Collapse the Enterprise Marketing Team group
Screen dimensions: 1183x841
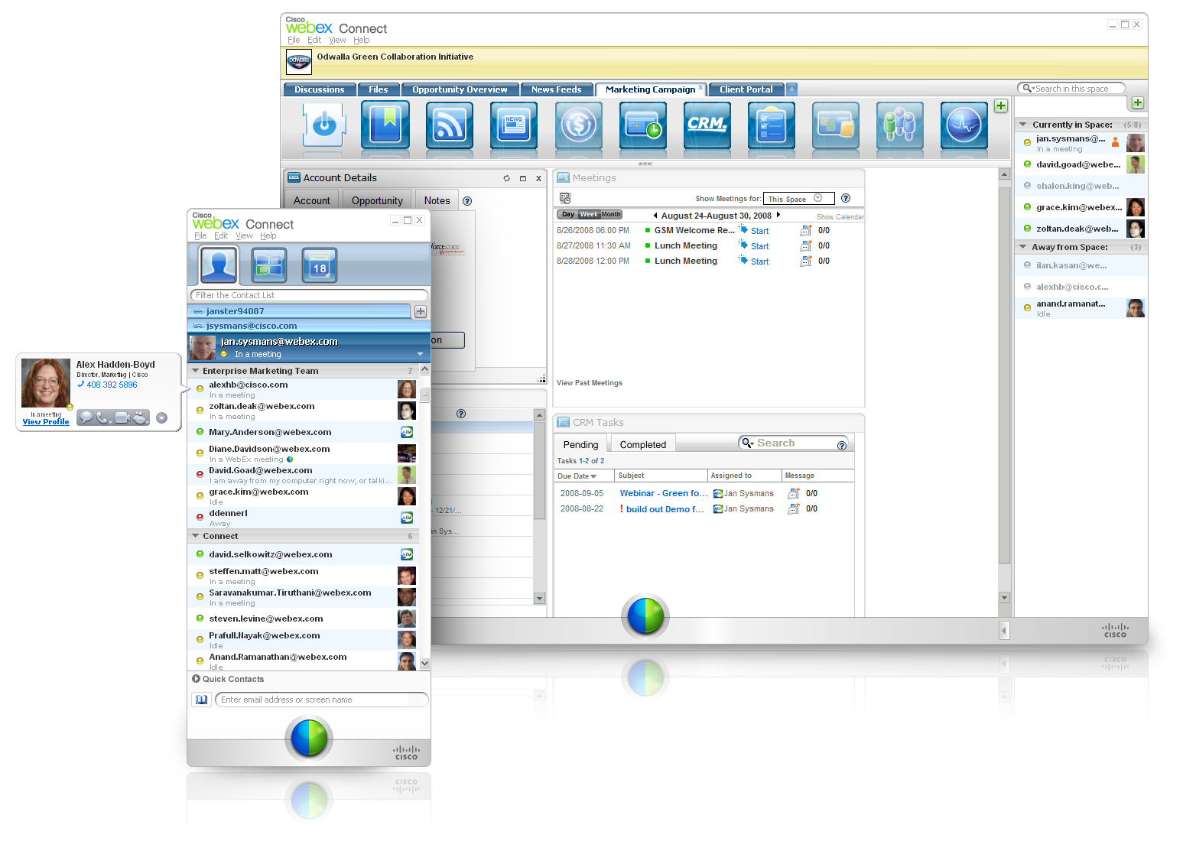pos(196,371)
